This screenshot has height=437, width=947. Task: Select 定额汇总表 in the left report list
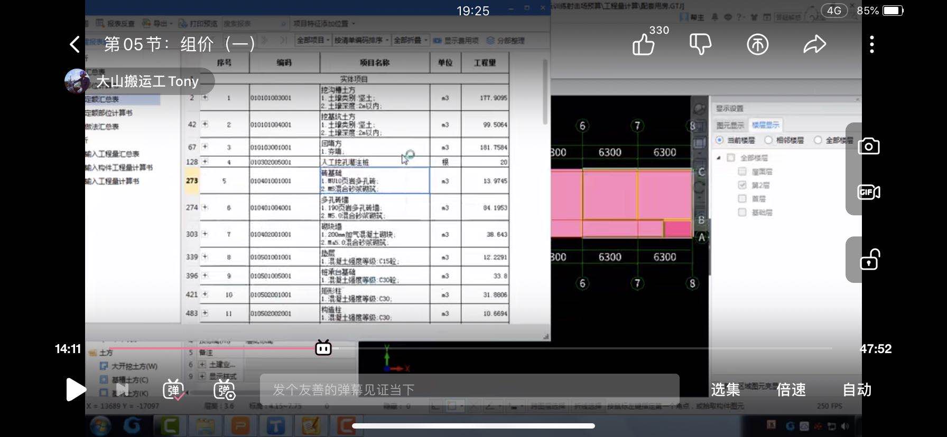(123, 99)
